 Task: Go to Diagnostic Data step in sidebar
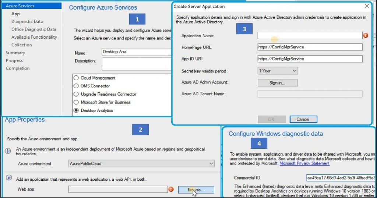[x=27, y=21]
